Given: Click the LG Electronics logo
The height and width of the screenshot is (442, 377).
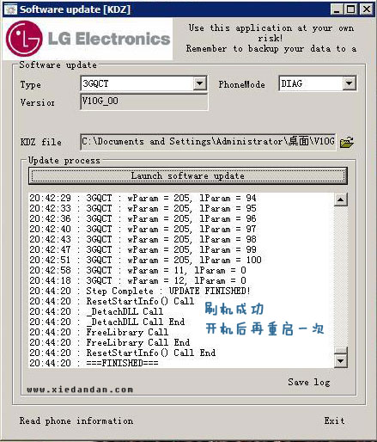Looking at the screenshot, I should (88, 39).
